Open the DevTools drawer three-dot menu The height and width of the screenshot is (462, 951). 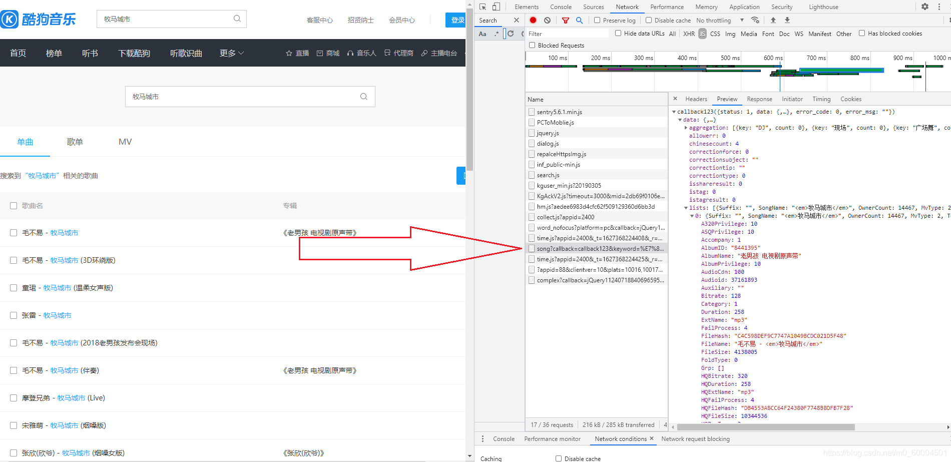pos(483,438)
